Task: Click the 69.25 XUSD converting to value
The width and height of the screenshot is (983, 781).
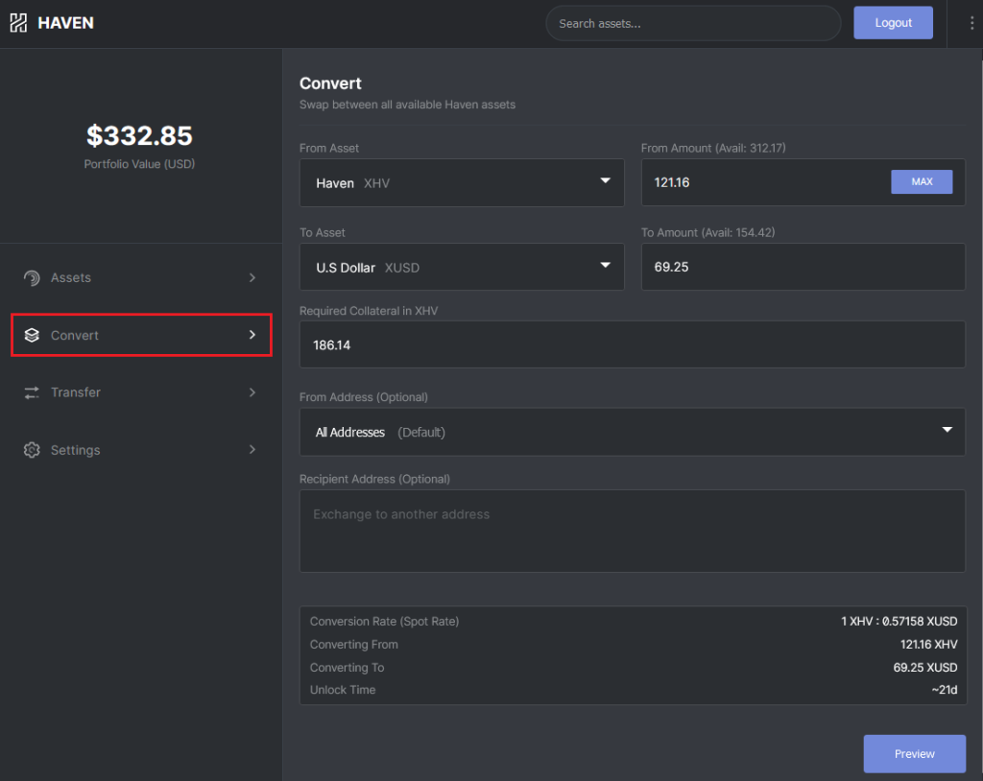Action: pyautogui.click(x=925, y=668)
